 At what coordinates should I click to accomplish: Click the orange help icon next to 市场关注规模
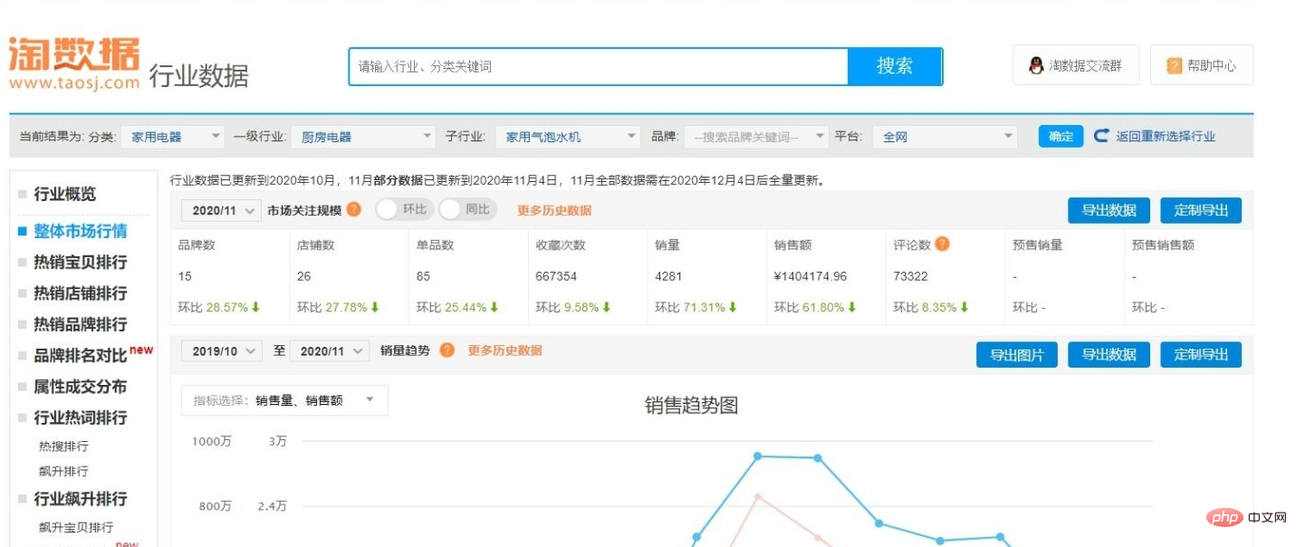pos(354,209)
